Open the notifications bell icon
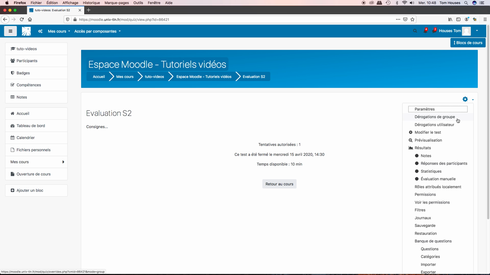This screenshot has height=275, width=490. tap(425, 31)
